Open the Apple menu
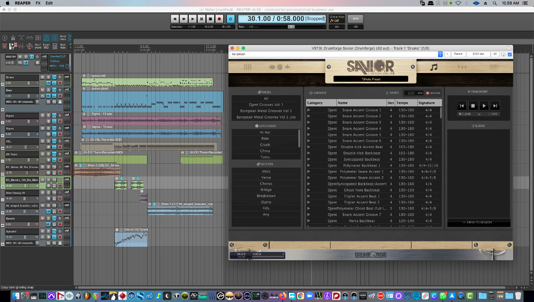The height and width of the screenshot is (302, 534). 8,3
